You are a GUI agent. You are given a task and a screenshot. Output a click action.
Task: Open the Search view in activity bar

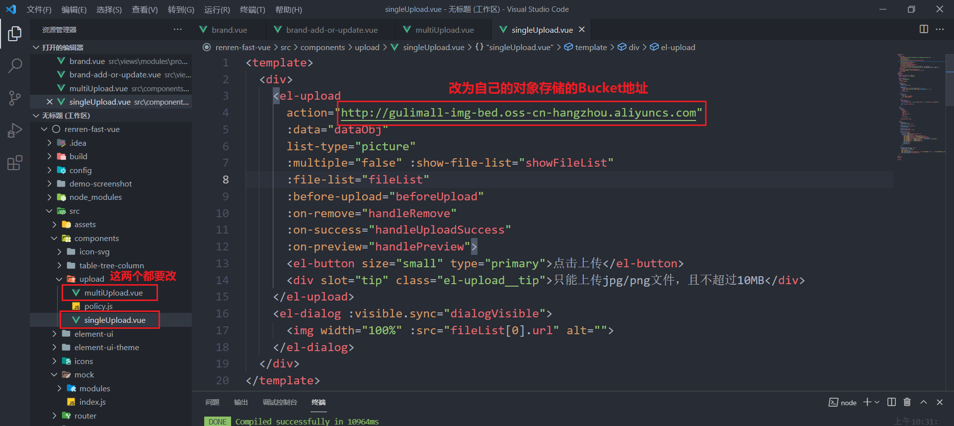tap(15, 65)
